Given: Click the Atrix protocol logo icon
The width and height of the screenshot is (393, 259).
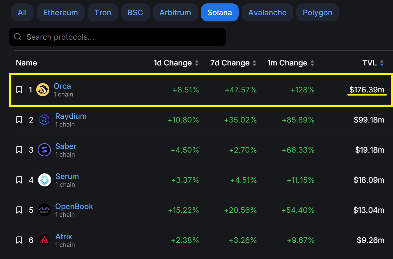Looking at the screenshot, I should pos(44,240).
